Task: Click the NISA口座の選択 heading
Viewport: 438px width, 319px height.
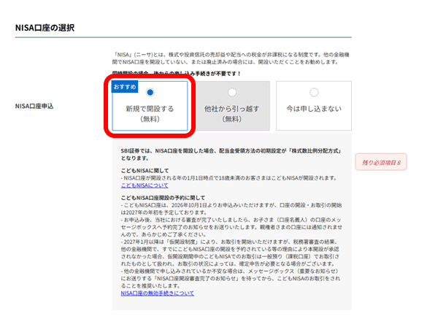Action: point(45,28)
